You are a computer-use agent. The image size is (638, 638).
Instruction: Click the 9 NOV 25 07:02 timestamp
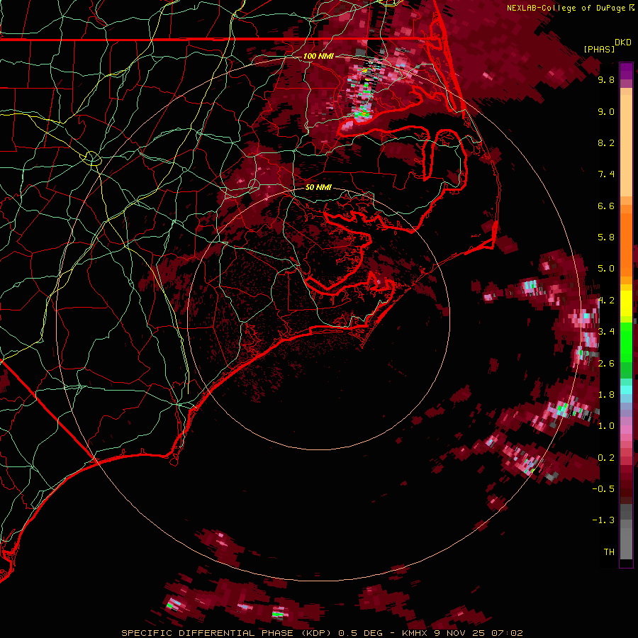(x=478, y=633)
